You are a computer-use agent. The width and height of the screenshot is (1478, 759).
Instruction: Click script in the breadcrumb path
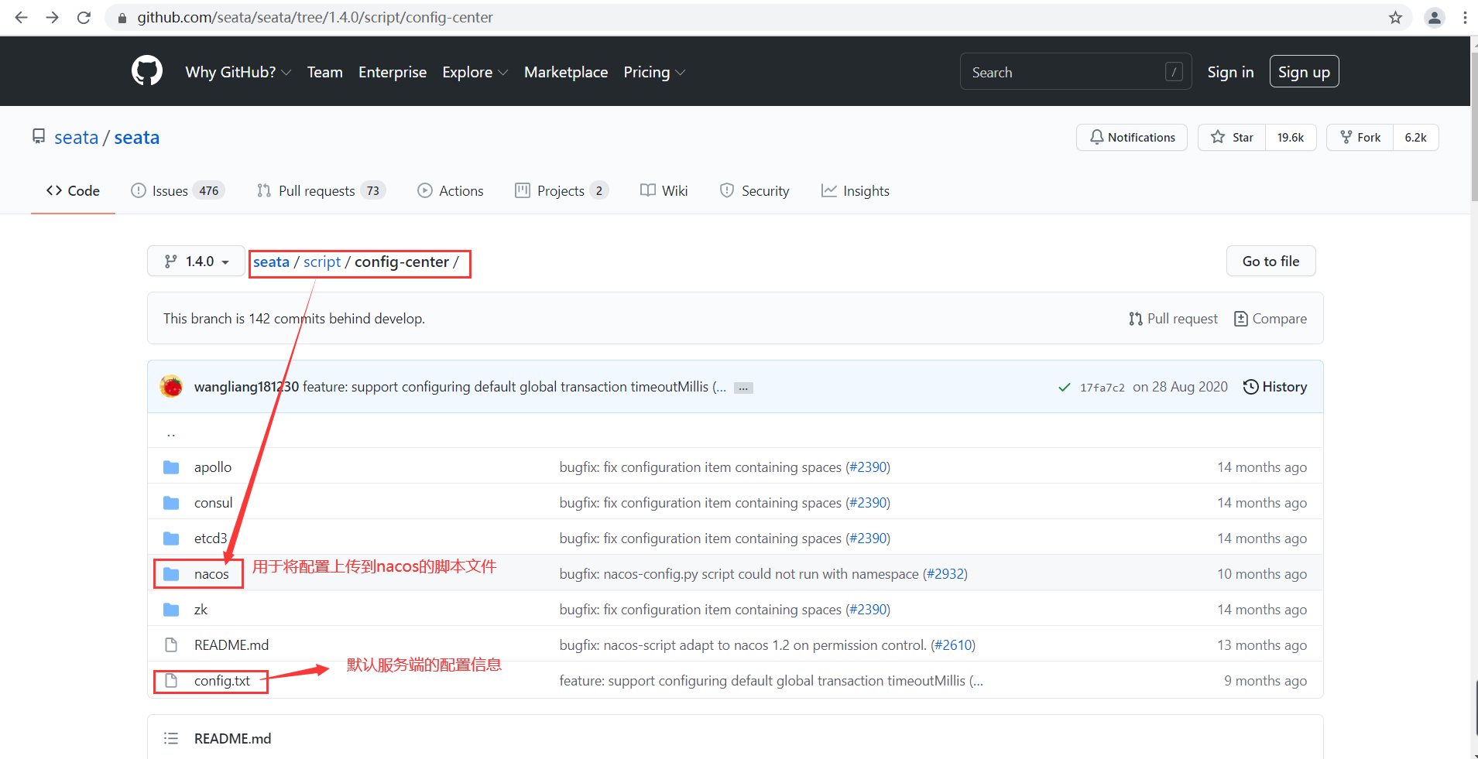pyautogui.click(x=322, y=262)
